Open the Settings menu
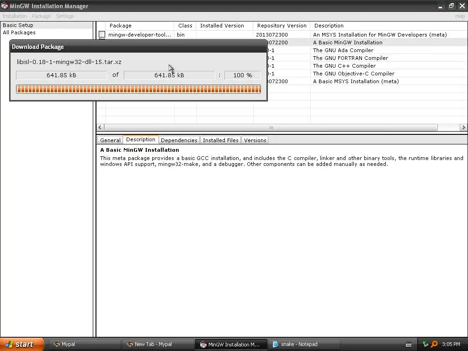The width and height of the screenshot is (468, 351). click(x=64, y=16)
